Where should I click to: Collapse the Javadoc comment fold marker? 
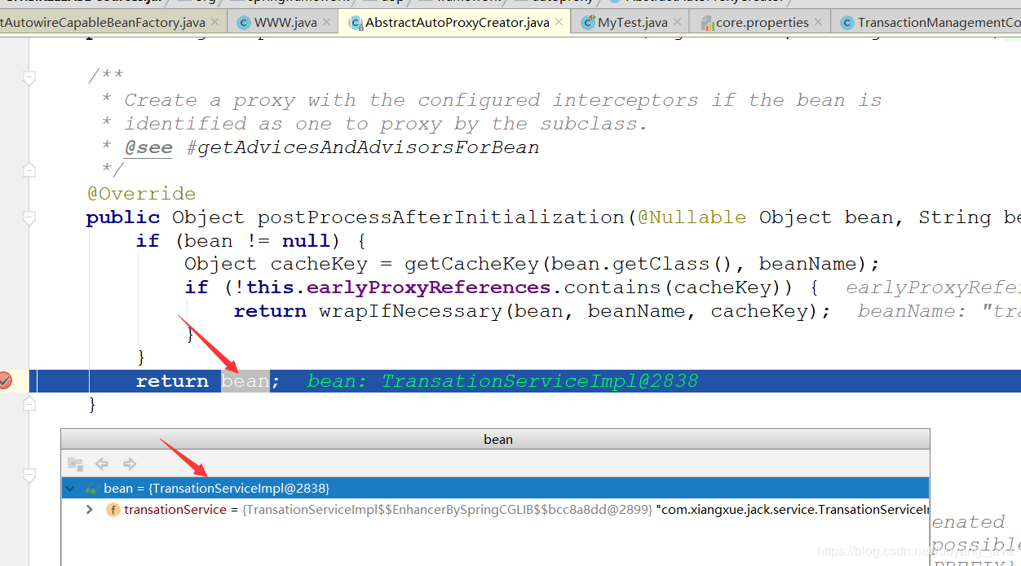pyautogui.click(x=29, y=77)
